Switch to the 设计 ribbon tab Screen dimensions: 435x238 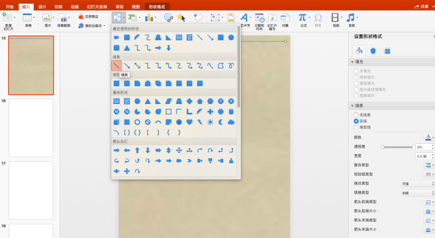42,7
